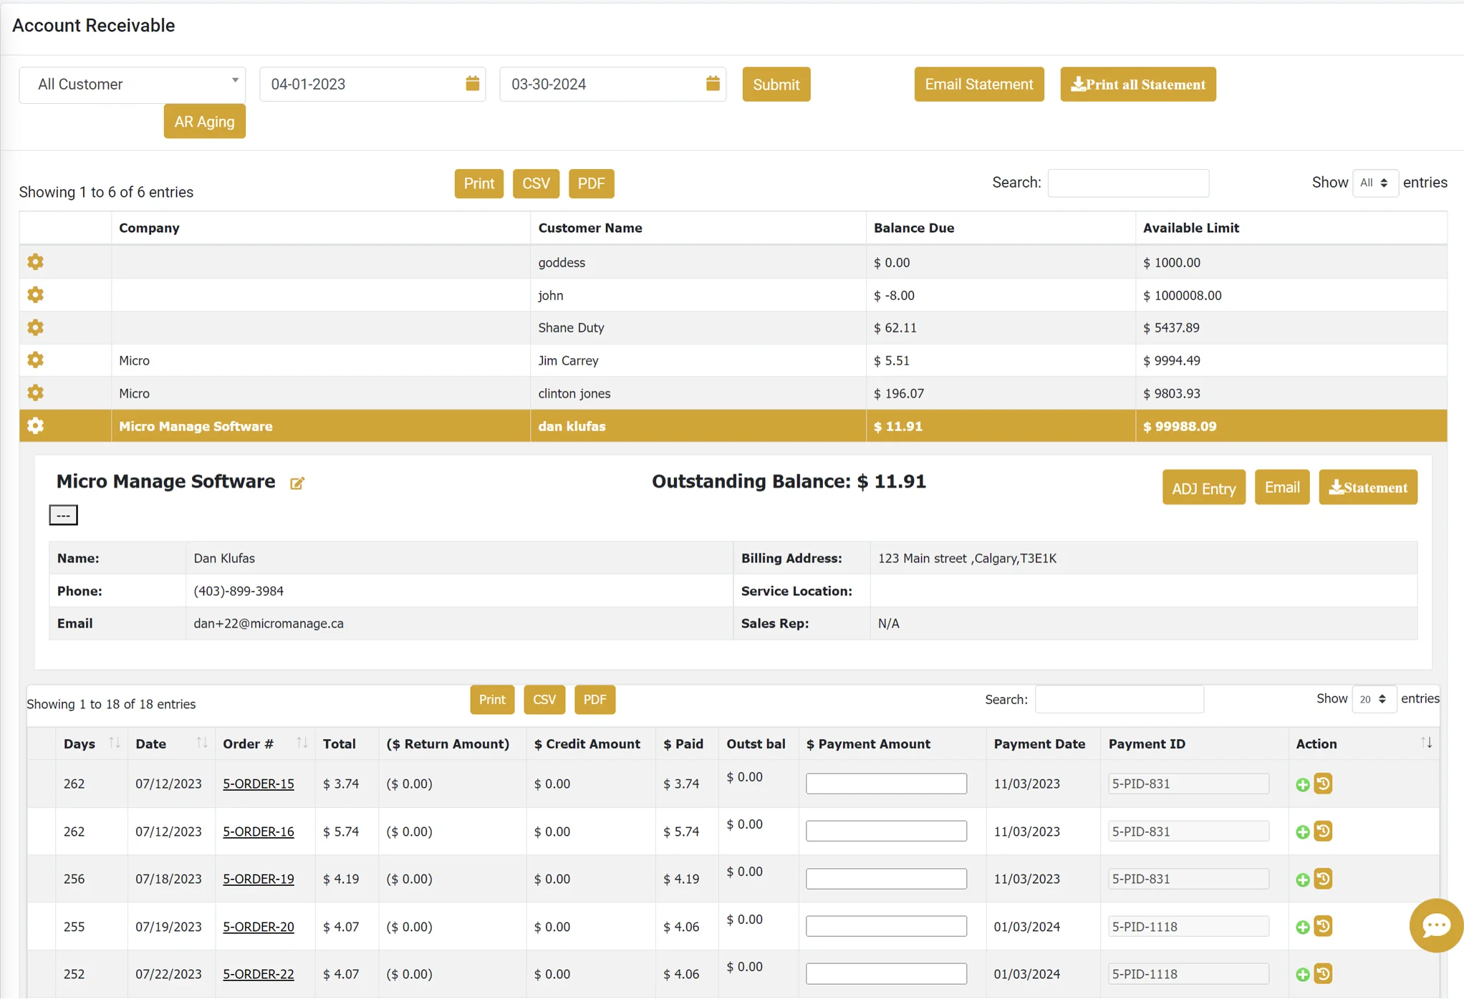1464x1002 pixels.
Task: Open start date calendar picker icon
Action: (472, 84)
